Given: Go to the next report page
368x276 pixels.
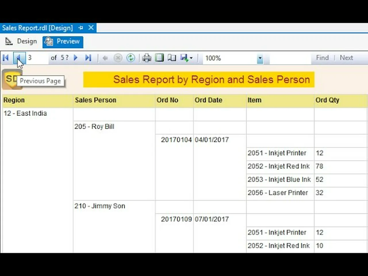Looking at the screenshot, I should tap(76, 58).
